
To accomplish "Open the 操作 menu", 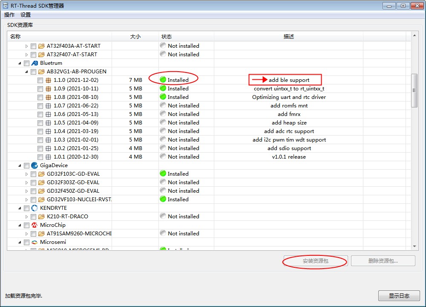I will point(9,14).
